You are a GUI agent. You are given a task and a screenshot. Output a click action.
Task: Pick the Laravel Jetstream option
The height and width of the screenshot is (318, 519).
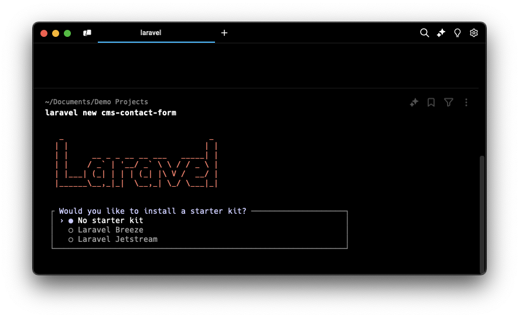117,240
